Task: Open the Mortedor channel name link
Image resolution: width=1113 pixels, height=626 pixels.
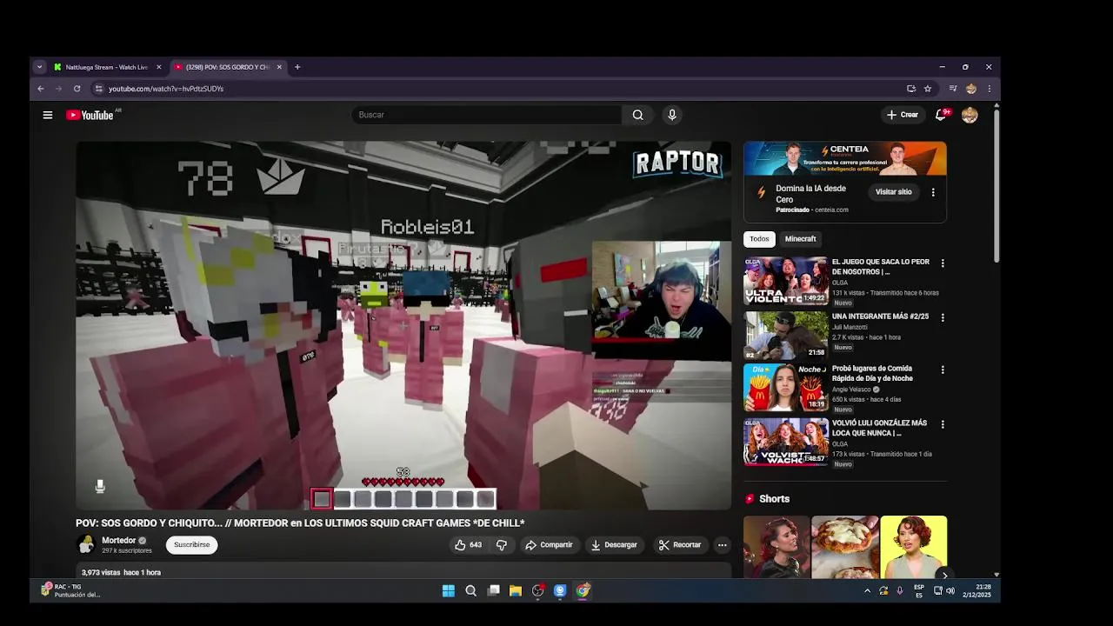Action: [119, 541]
